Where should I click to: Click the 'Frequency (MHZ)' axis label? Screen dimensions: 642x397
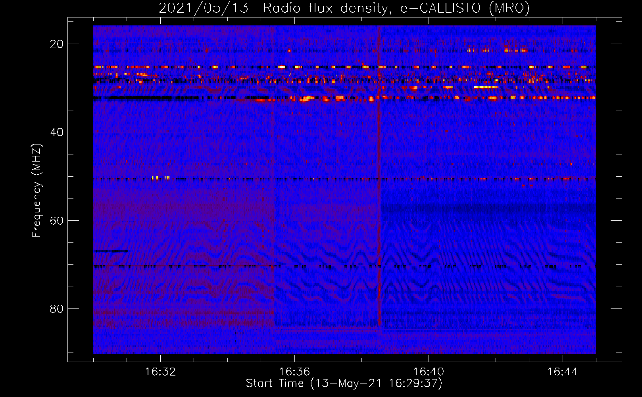[37, 191]
